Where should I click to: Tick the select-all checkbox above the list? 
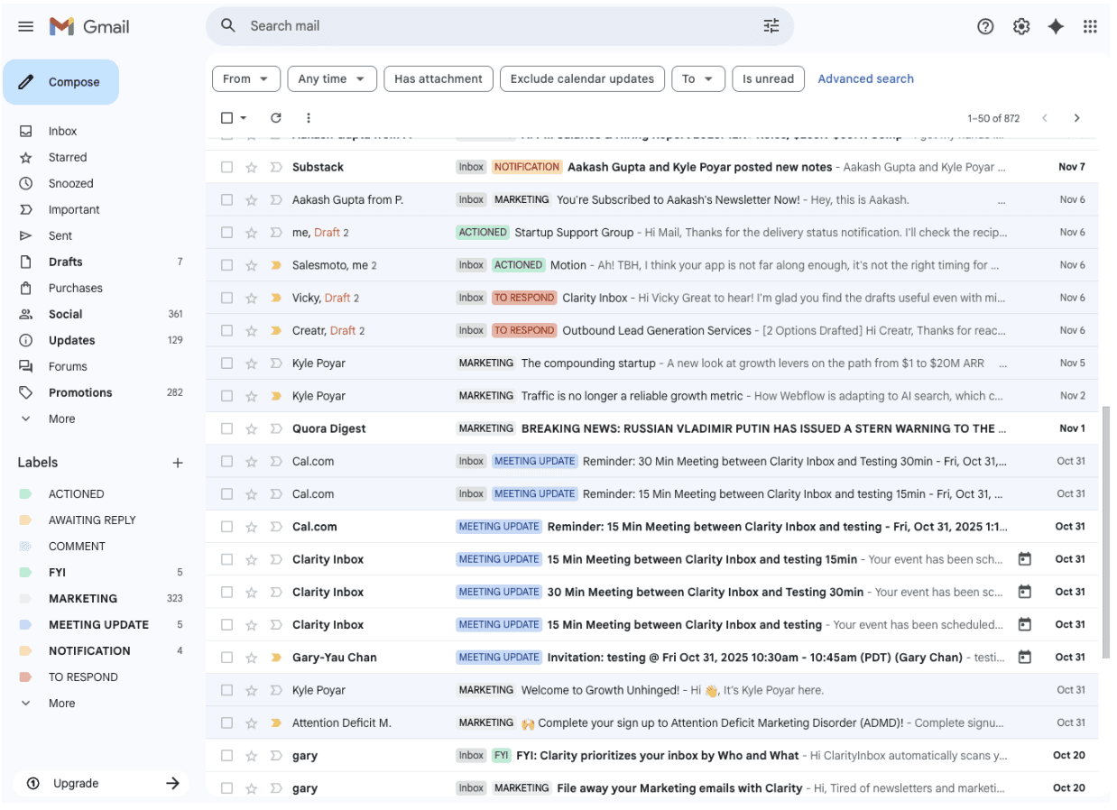(x=226, y=117)
